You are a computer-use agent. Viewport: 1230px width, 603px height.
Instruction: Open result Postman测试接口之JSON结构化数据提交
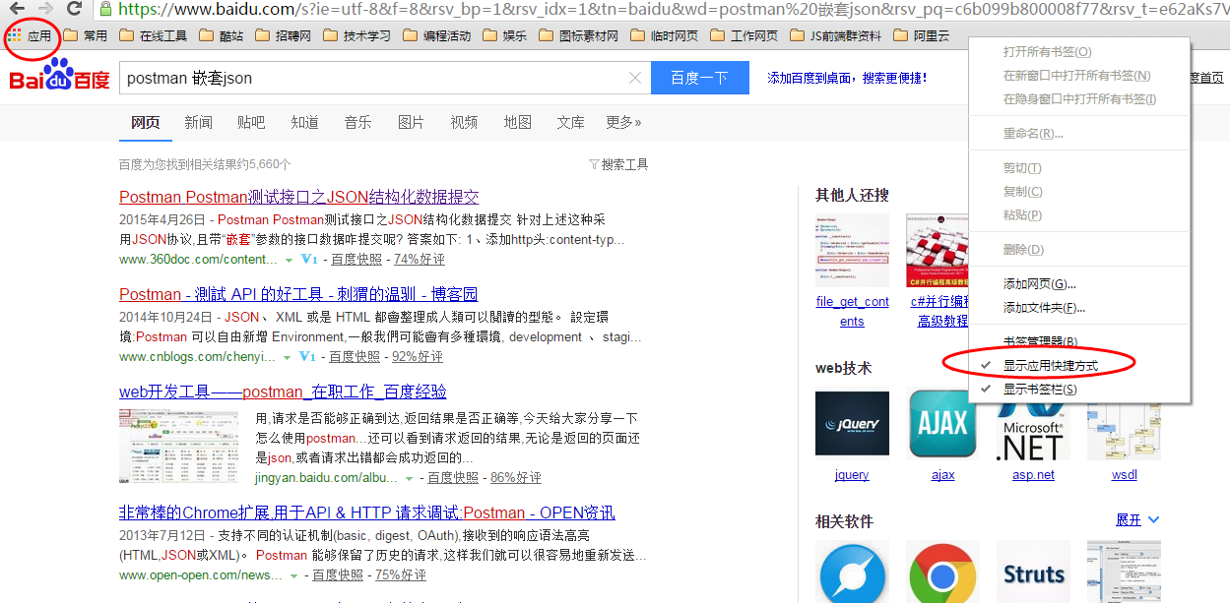coord(298,197)
